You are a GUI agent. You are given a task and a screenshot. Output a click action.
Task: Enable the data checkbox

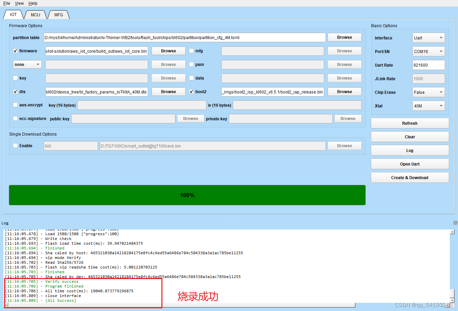191,78
